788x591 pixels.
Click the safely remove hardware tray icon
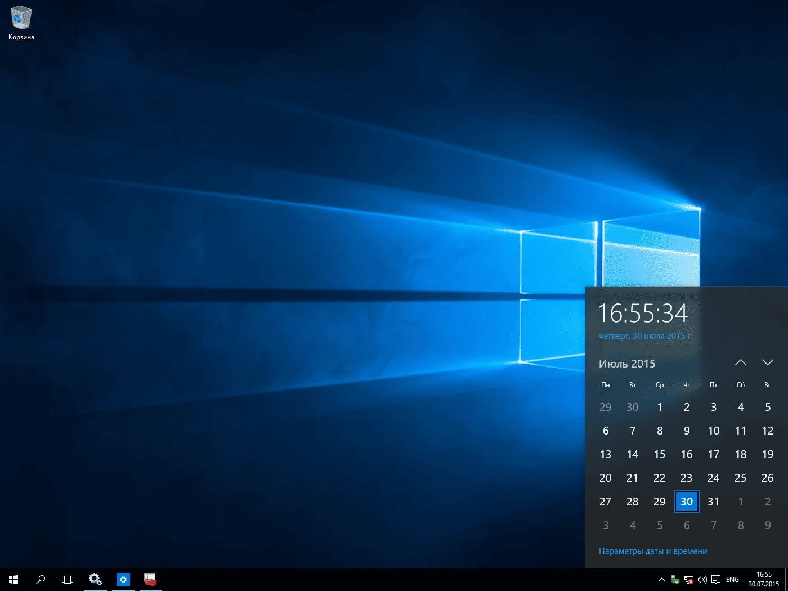[675, 580]
